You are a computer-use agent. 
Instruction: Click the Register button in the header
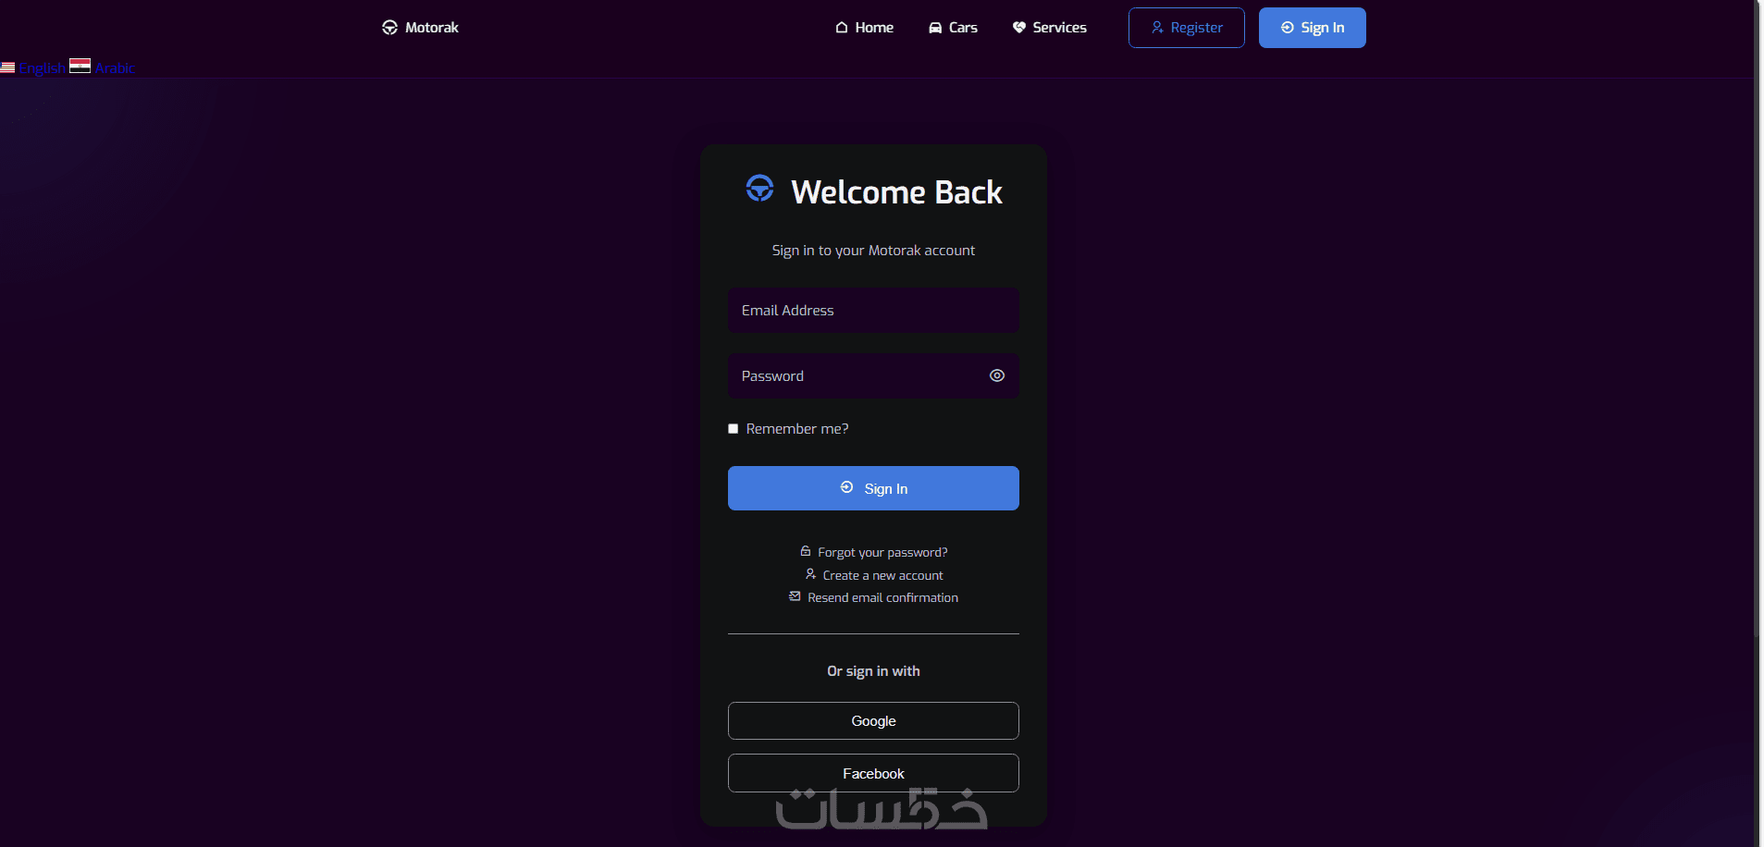pyautogui.click(x=1187, y=28)
